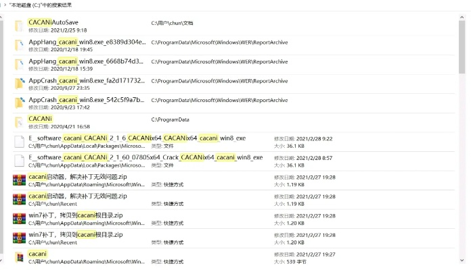
Task: Click blank file icon of F_software Crack entry
Action: point(19,161)
